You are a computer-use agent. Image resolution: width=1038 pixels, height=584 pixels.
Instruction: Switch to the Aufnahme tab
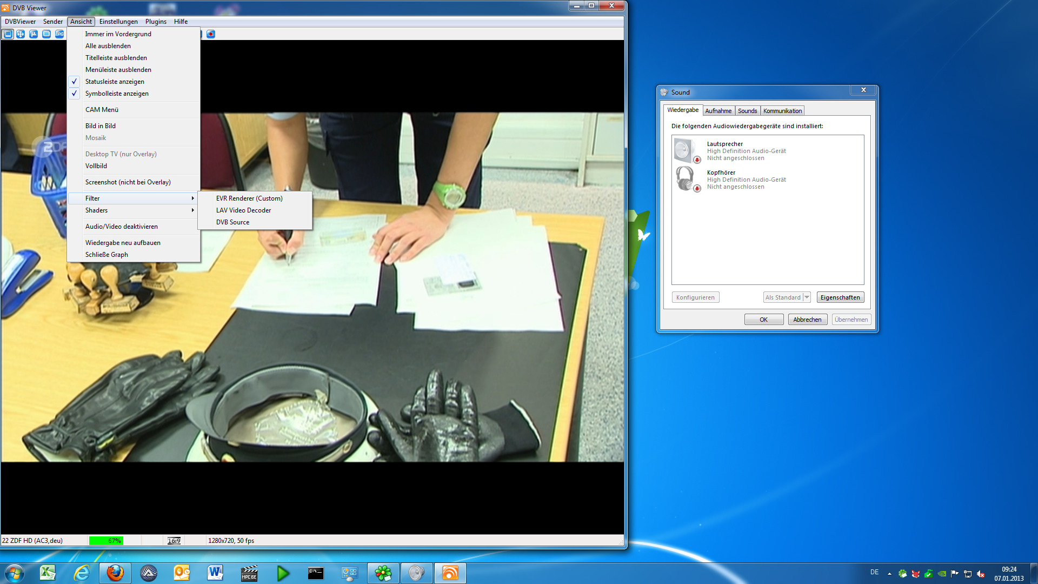pyautogui.click(x=718, y=111)
